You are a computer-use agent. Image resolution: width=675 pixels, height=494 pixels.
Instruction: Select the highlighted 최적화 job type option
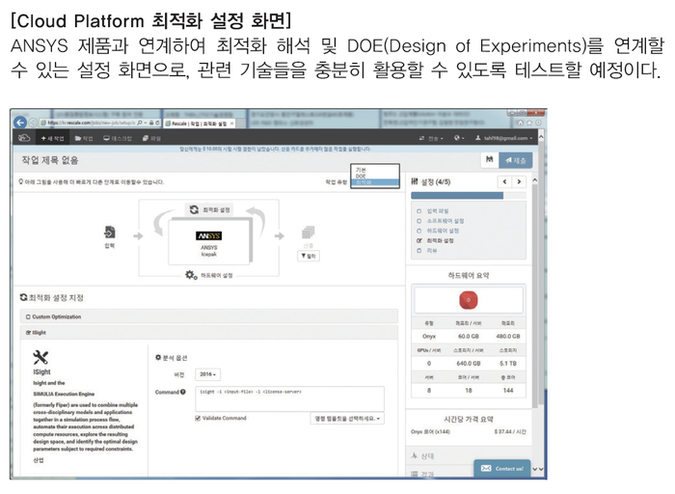(374, 182)
